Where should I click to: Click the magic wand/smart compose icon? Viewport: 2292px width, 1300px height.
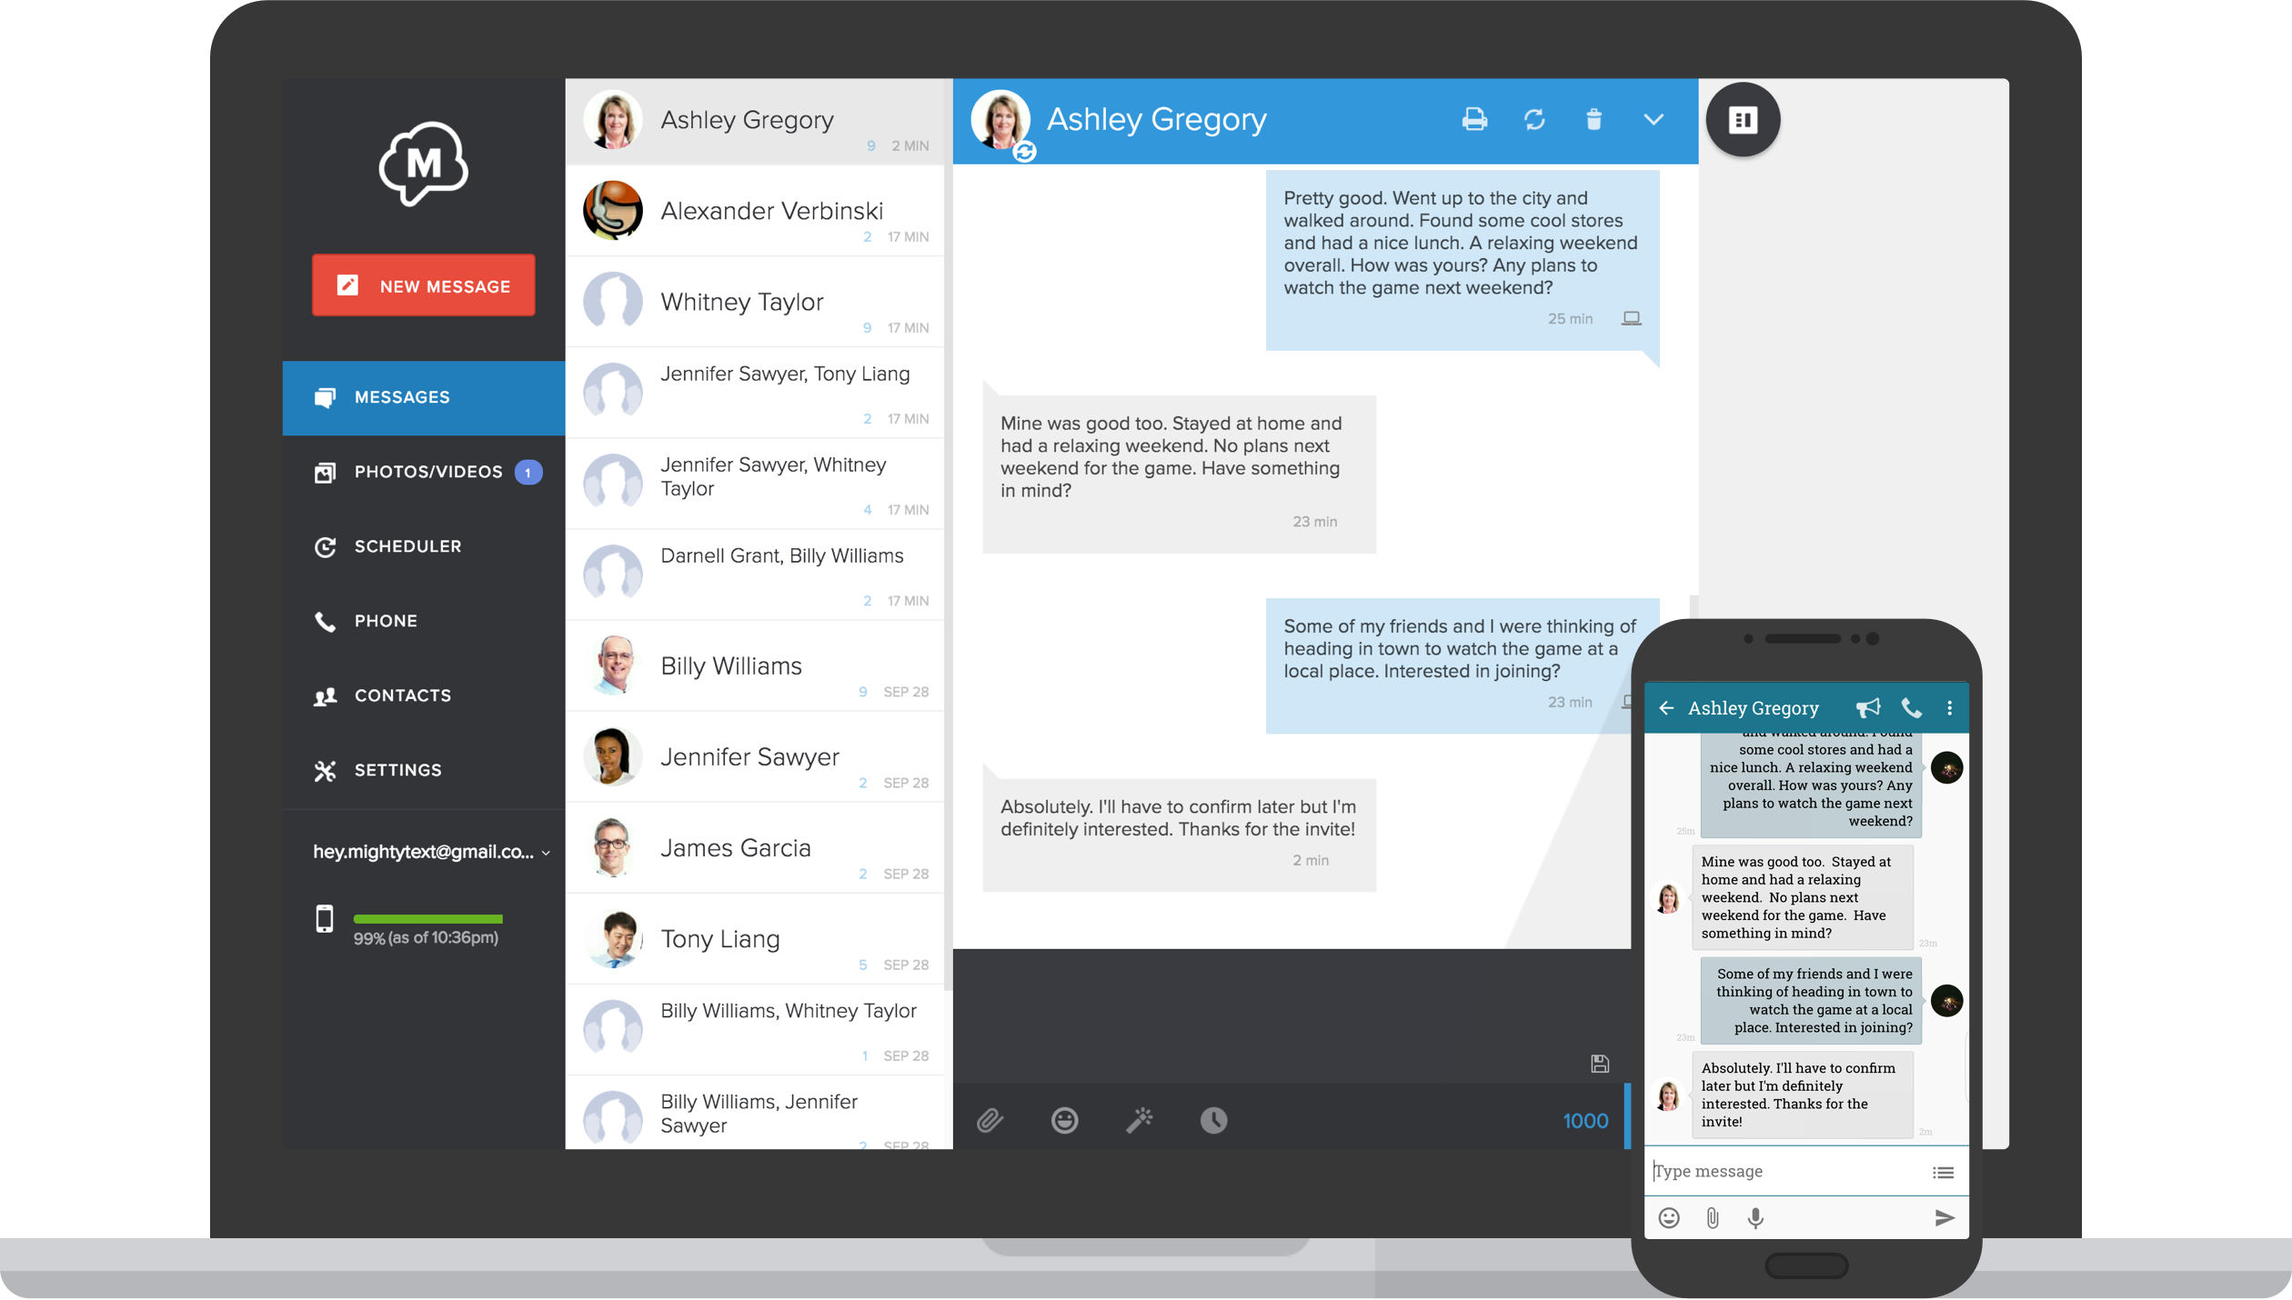(1141, 1121)
